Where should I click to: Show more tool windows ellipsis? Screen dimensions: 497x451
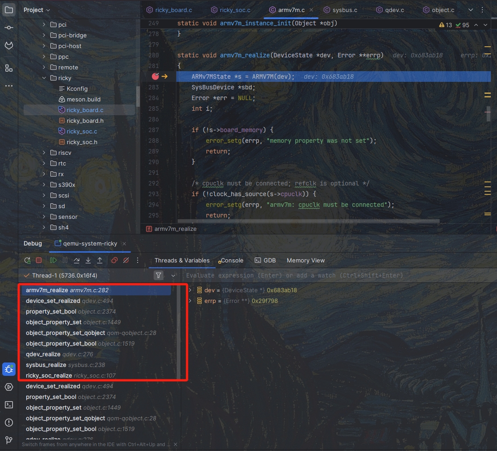pyautogui.click(x=9, y=86)
